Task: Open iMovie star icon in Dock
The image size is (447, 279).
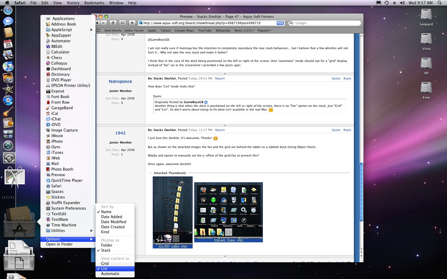Action: [8, 89]
